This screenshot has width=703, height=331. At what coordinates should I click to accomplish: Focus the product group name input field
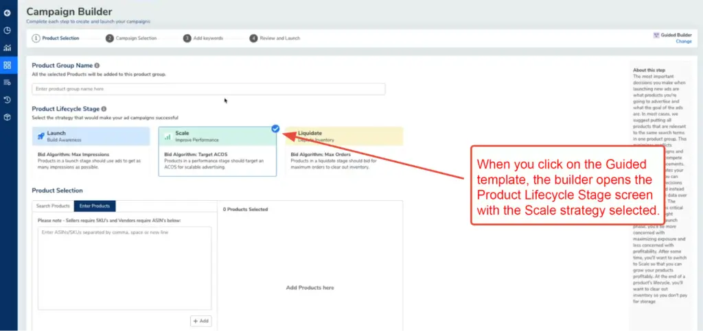[x=208, y=89]
